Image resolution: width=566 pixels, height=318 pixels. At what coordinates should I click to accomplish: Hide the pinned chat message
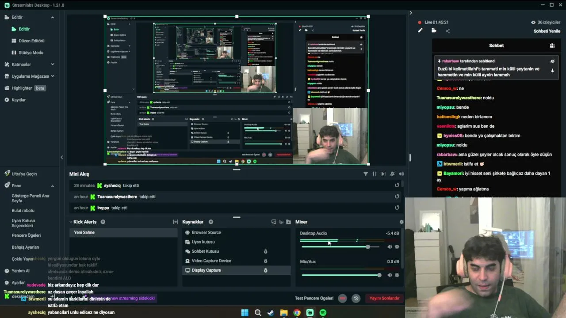pos(552,61)
